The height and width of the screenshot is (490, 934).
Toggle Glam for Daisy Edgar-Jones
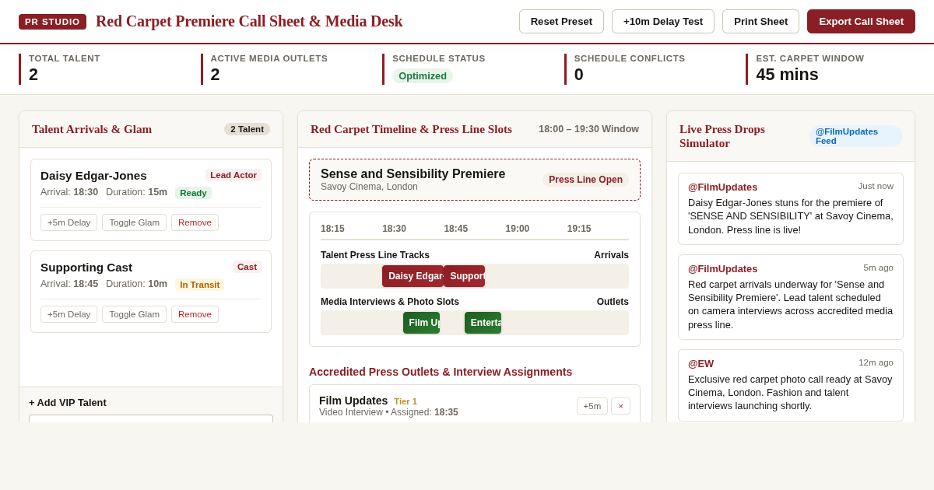134,222
